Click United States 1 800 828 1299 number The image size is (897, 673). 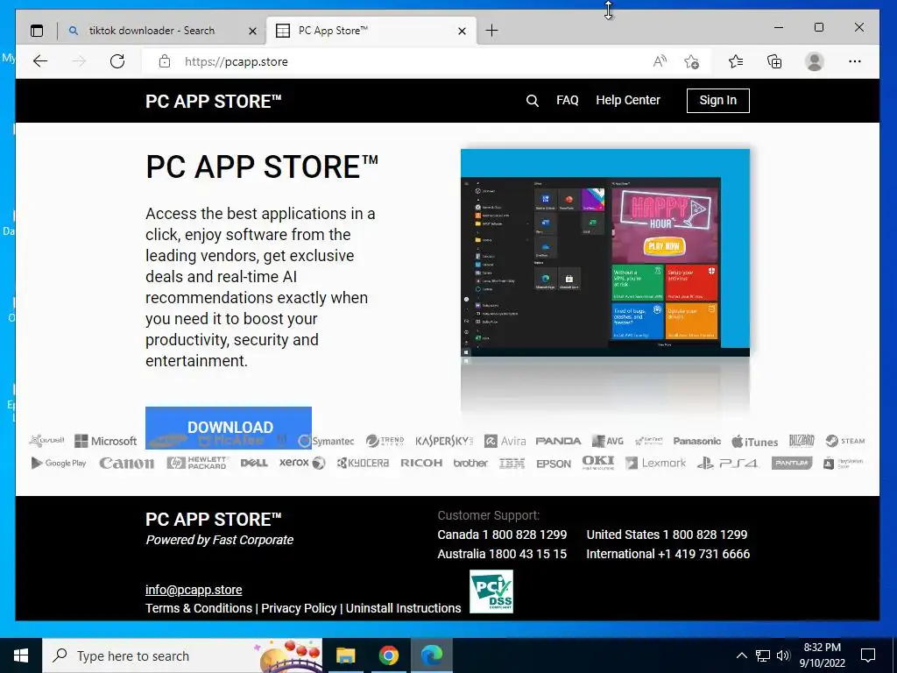(x=667, y=535)
